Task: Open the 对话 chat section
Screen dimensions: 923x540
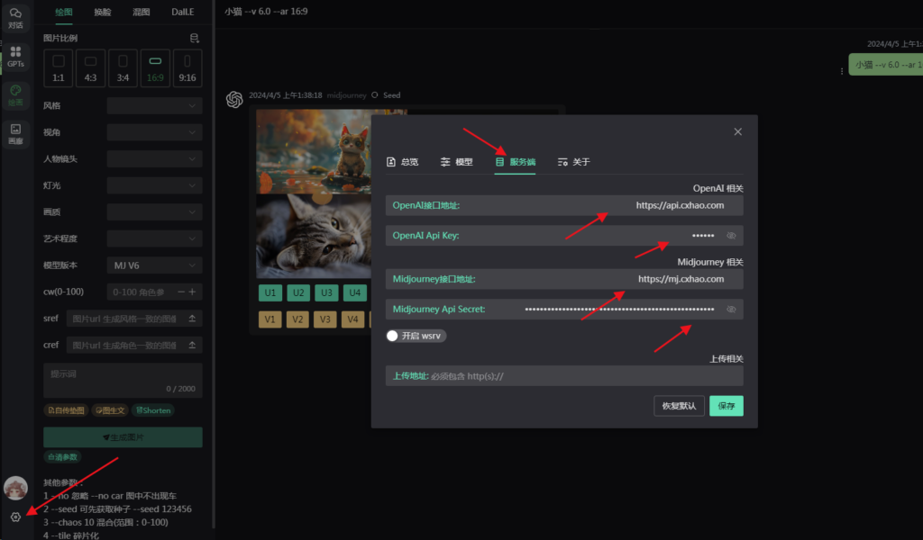Action: (15, 18)
